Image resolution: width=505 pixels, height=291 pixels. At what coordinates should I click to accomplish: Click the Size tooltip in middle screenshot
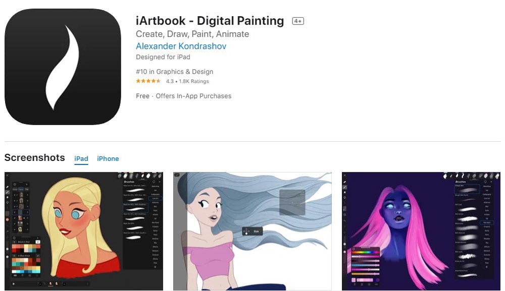252,231
